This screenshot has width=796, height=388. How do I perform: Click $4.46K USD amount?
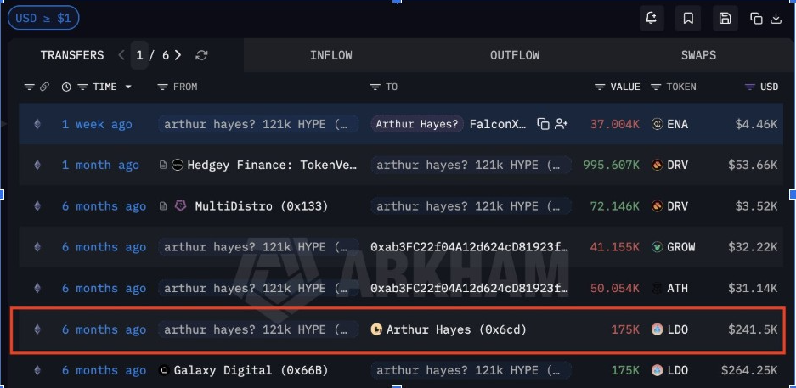click(756, 124)
